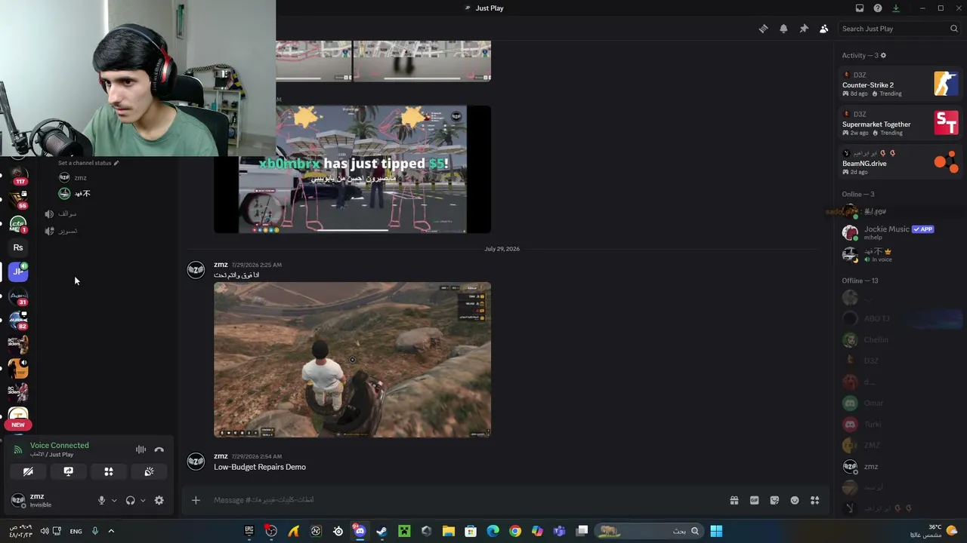Open File Explorer from the taskbar
Image resolution: width=967 pixels, height=543 pixels.
(x=448, y=532)
